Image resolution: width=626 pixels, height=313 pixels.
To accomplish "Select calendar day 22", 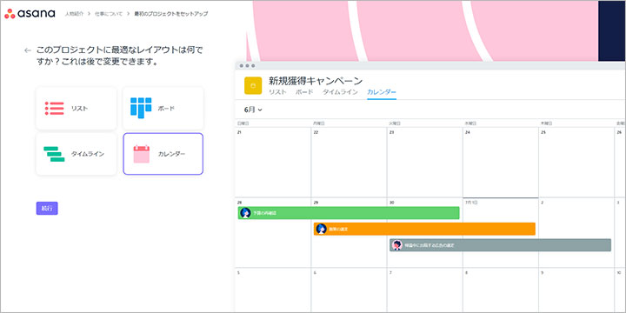I will click(x=349, y=162).
